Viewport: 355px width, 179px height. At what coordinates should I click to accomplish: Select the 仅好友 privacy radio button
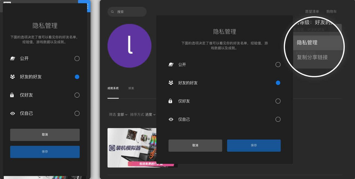(278, 101)
